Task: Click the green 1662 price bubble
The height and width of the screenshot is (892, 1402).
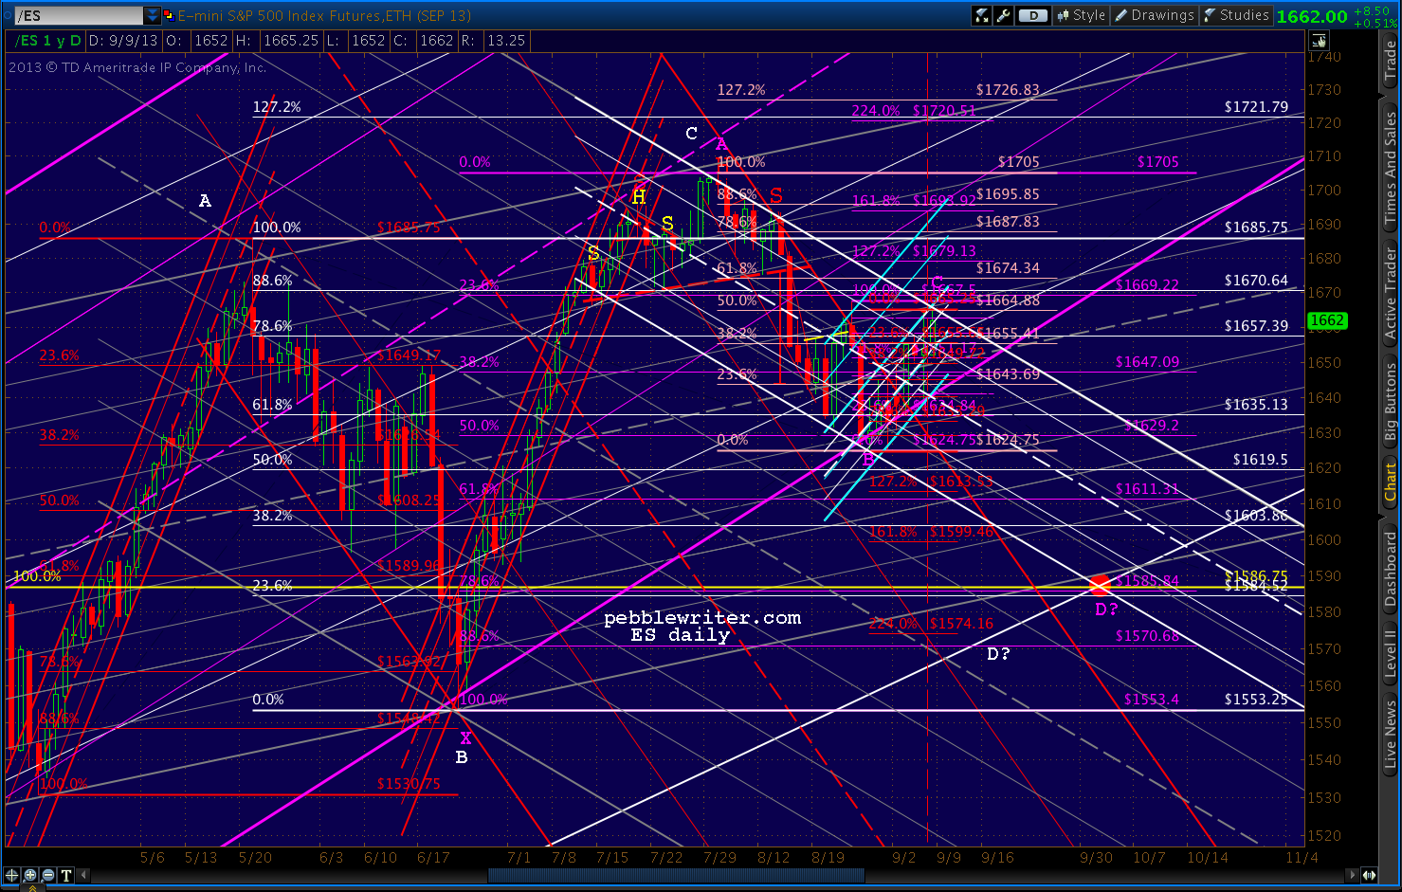Action: click(1327, 320)
